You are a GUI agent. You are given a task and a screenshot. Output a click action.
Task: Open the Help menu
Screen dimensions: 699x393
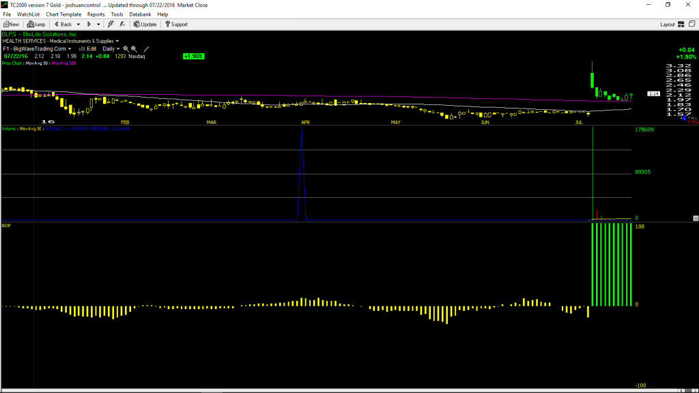pyautogui.click(x=162, y=14)
